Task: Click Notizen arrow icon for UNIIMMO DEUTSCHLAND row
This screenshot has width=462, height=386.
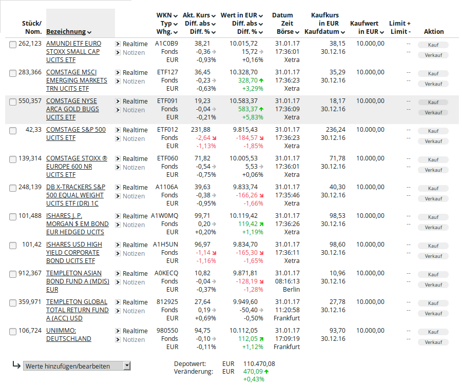Action: (118, 340)
